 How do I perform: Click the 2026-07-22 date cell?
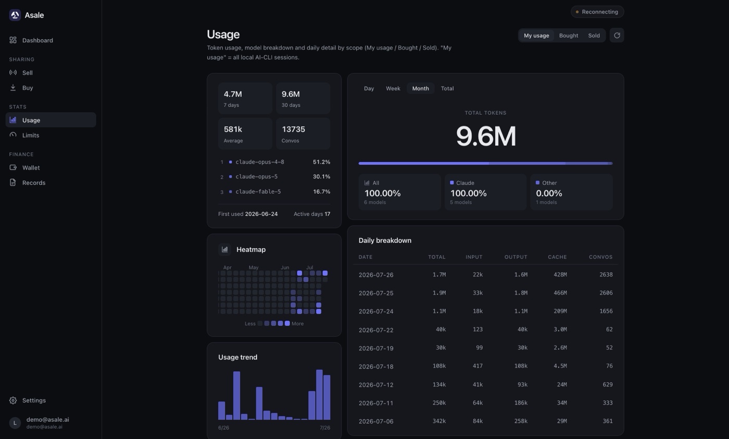376,330
